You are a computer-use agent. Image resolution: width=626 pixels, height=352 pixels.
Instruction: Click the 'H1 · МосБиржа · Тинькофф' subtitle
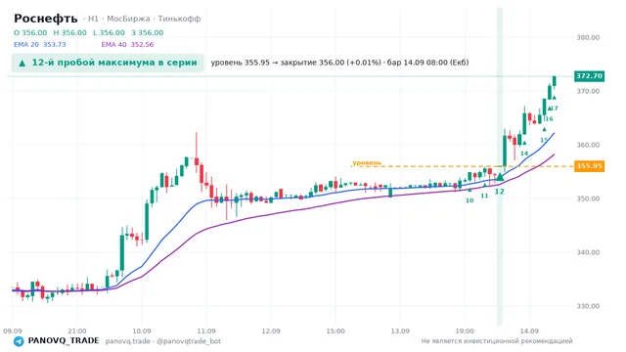pos(144,19)
